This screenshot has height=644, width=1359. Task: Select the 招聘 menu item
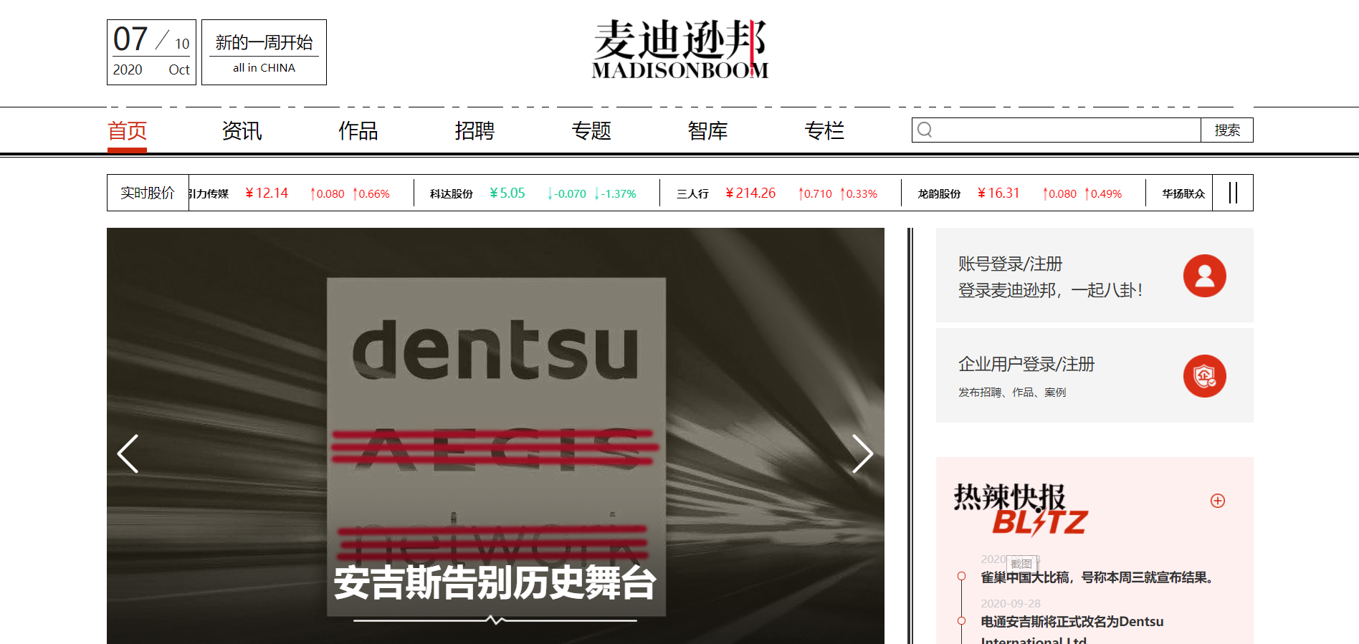475,131
